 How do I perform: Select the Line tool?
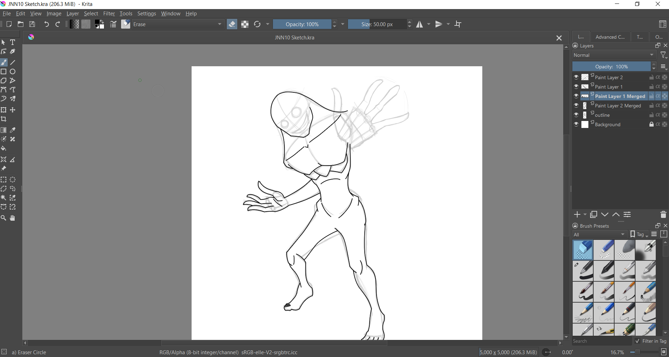13,62
